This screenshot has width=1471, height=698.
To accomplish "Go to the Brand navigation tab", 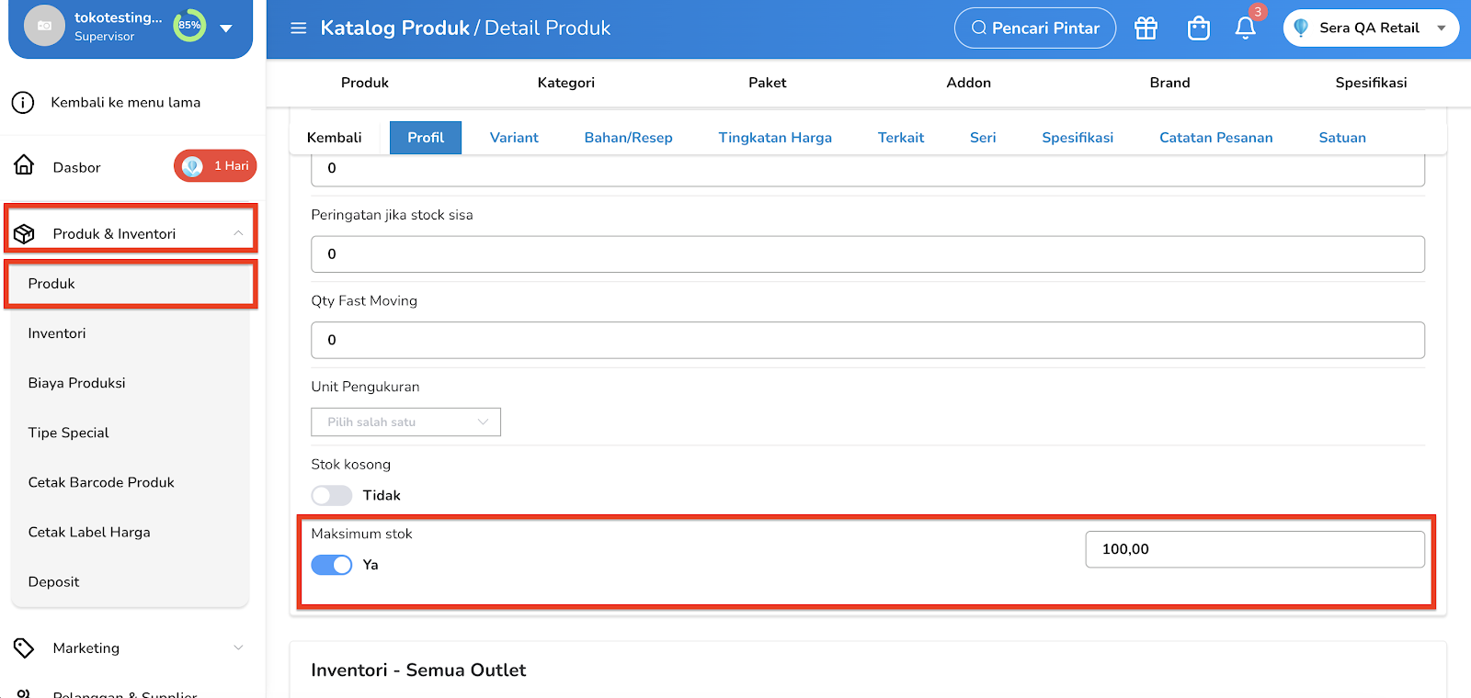I will [x=1170, y=83].
